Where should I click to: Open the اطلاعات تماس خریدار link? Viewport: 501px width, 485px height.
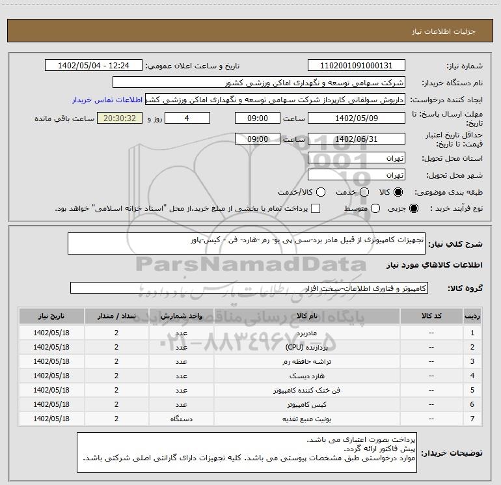(x=107, y=100)
